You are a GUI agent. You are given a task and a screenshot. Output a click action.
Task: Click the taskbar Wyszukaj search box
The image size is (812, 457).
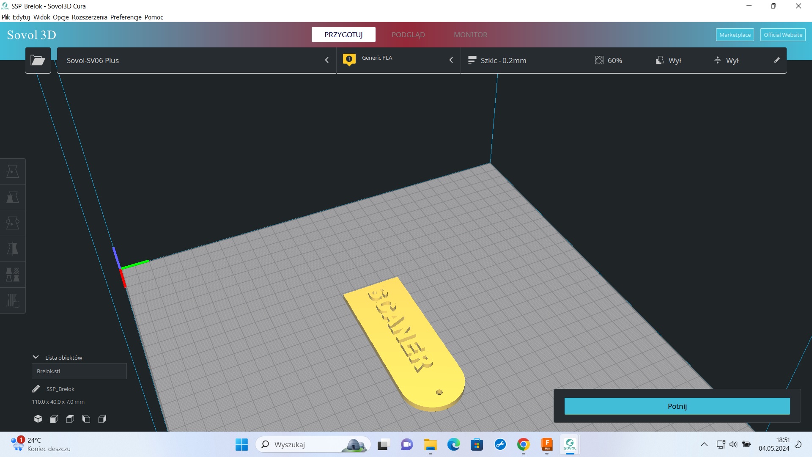pos(313,445)
